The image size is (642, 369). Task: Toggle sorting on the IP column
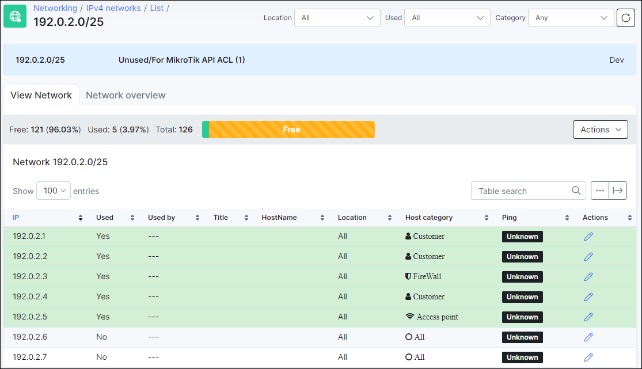pos(80,217)
